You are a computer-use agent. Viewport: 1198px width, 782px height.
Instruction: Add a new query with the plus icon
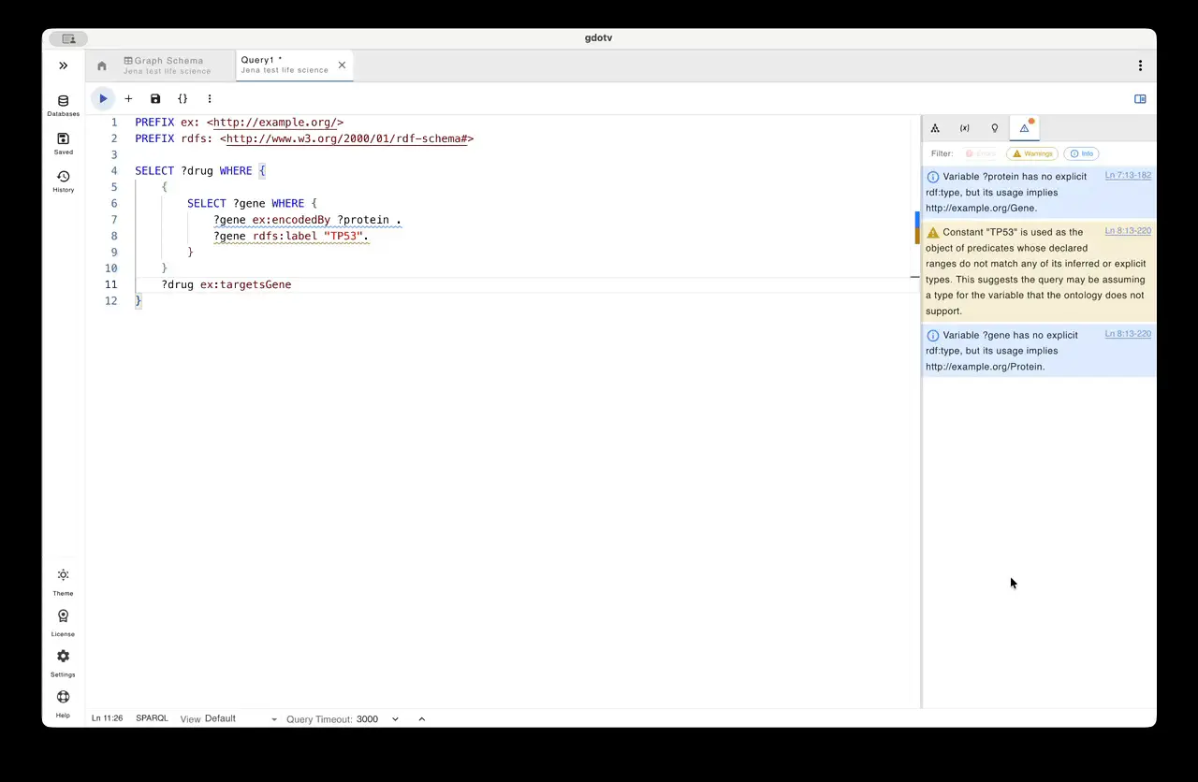[128, 98]
